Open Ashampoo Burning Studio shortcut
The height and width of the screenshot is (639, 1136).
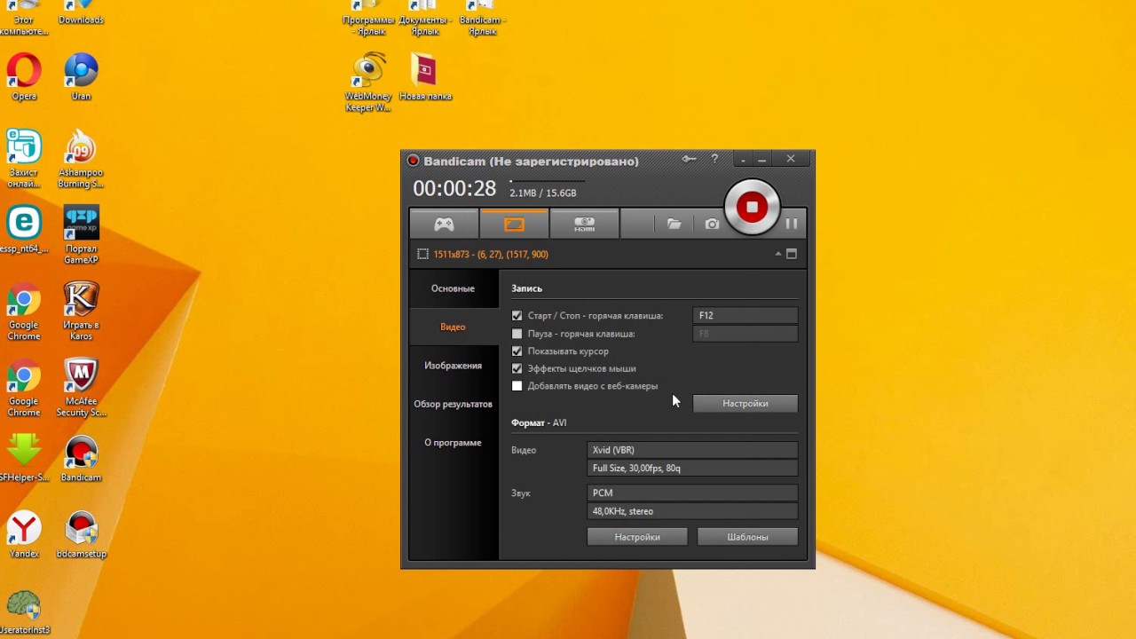tap(81, 160)
